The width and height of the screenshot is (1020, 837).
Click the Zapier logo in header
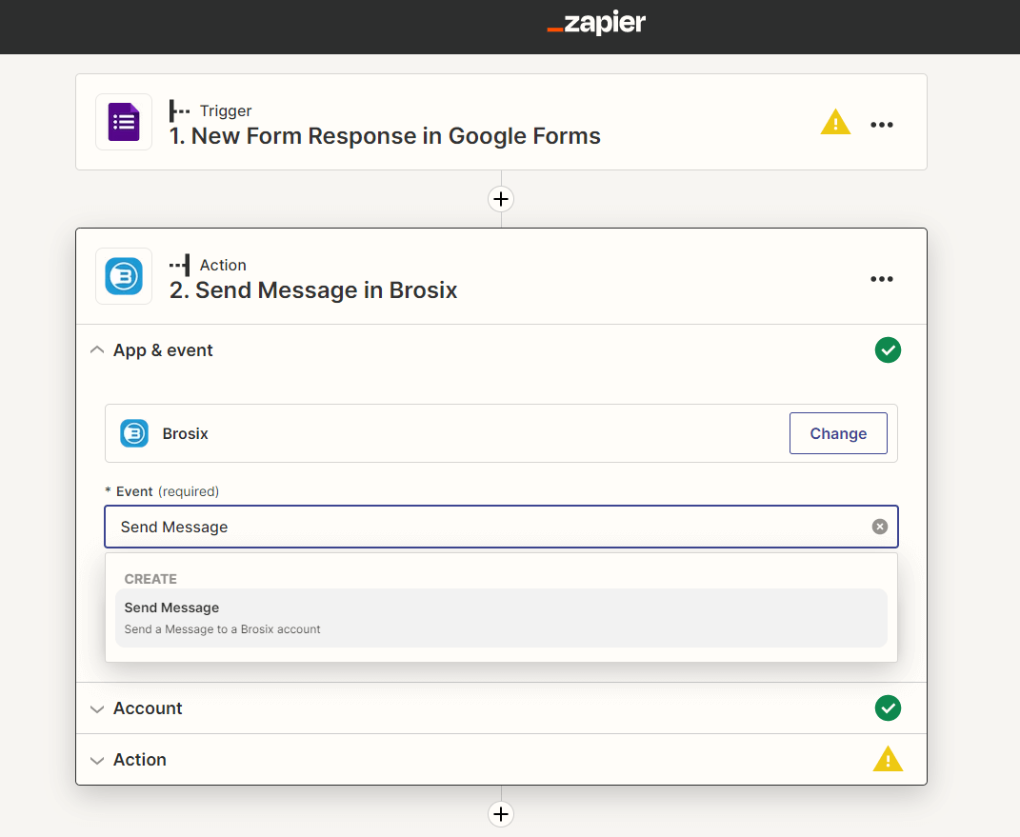[x=596, y=24]
